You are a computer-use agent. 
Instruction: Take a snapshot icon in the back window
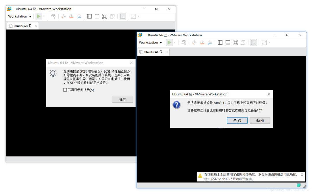(64, 16)
